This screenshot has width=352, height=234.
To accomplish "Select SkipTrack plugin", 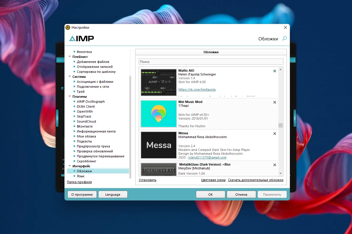I will (84, 116).
